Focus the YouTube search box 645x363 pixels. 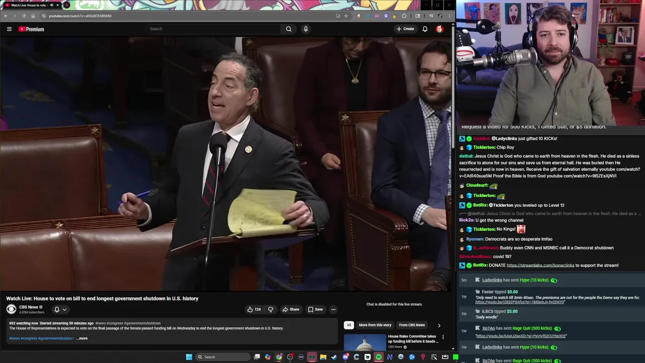(x=214, y=29)
